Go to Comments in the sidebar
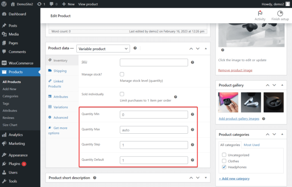This screenshot has width=292, height=187. tap(20, 52)
